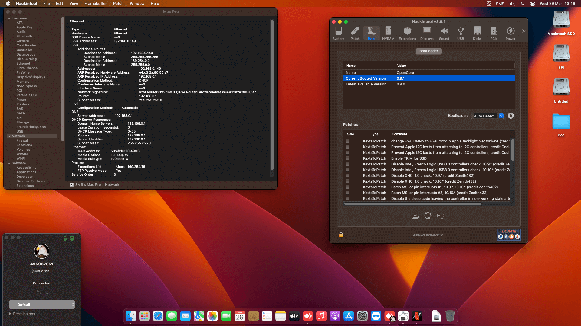Select the Latest Available Version row
The image size is (581, 326).
(x=429, y=84)
